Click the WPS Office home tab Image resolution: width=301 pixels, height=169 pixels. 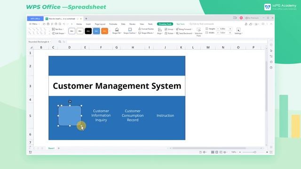pos(35,19)
